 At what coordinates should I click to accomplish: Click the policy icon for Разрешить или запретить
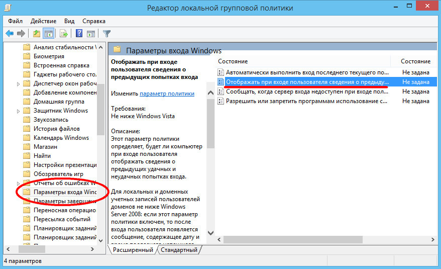[221, 101]
